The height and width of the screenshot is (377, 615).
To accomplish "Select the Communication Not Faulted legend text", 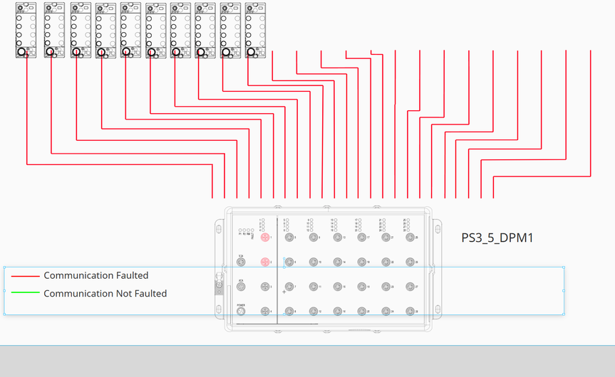I will pyautogui.click(x=105, y=293).
